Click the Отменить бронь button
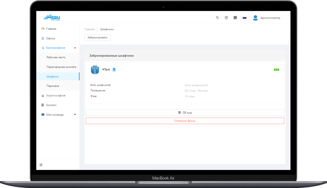Viewport: 327px width, 188px height. coord(185,121)
